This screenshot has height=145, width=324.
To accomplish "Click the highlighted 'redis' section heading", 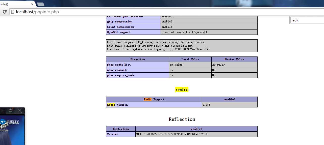I will tap(182, 89).
